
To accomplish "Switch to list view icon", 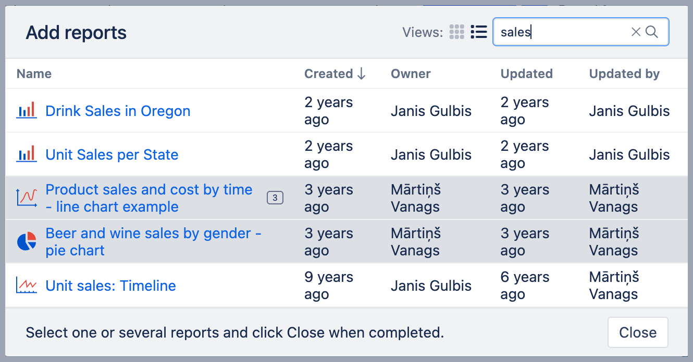I will pyautogui.click(x=478, y=32).
